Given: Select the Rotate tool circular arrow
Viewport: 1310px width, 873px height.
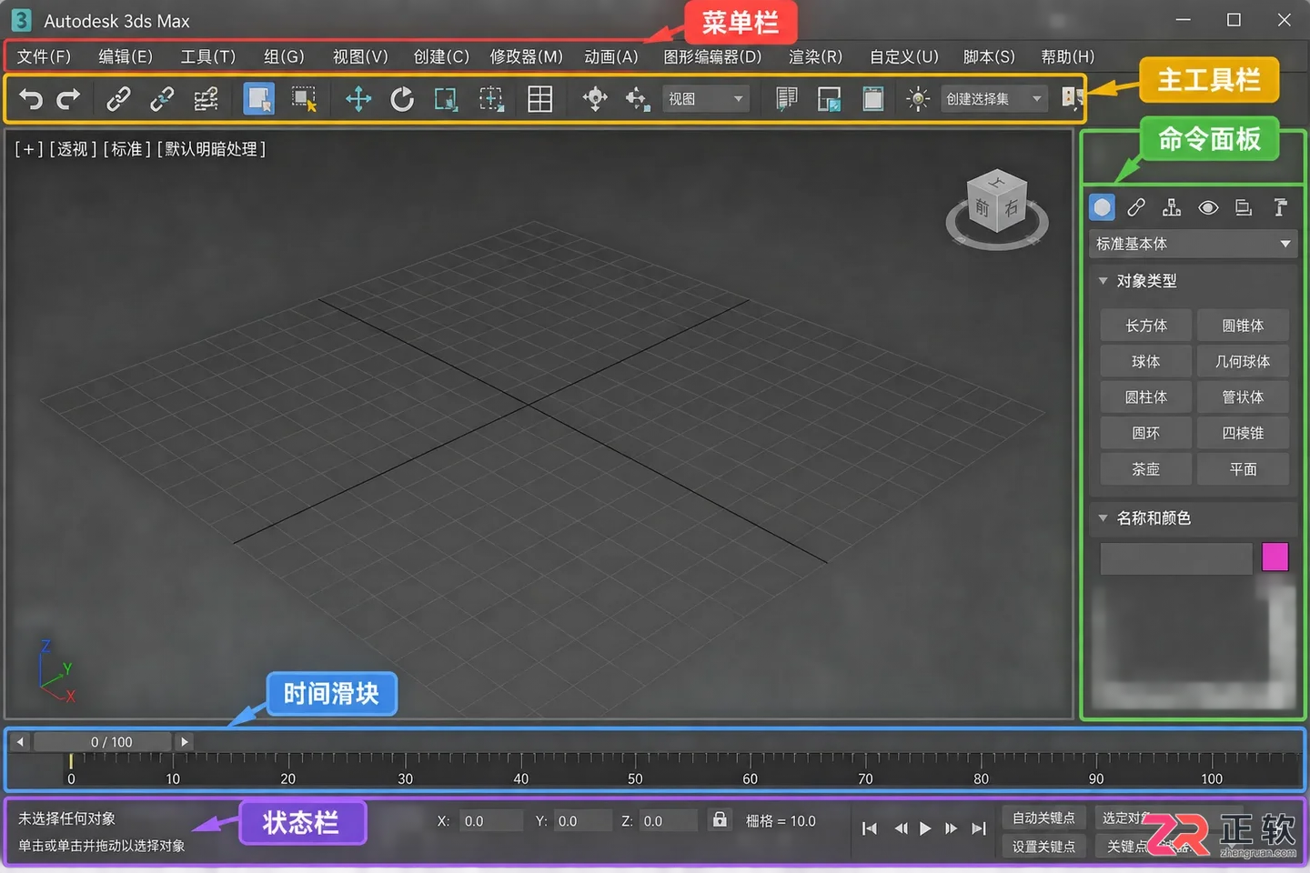Looking at the screenshot, I should (x=401, y=98).
